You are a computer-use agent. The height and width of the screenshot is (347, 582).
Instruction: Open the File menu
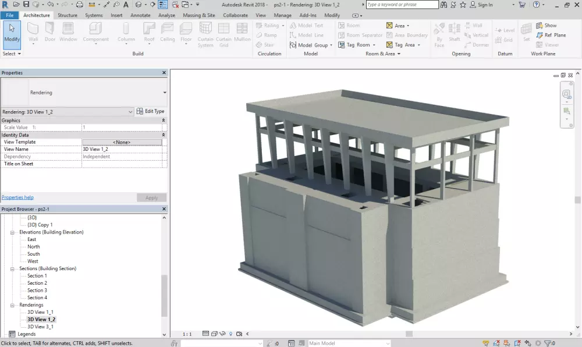[x=10, y=15]
